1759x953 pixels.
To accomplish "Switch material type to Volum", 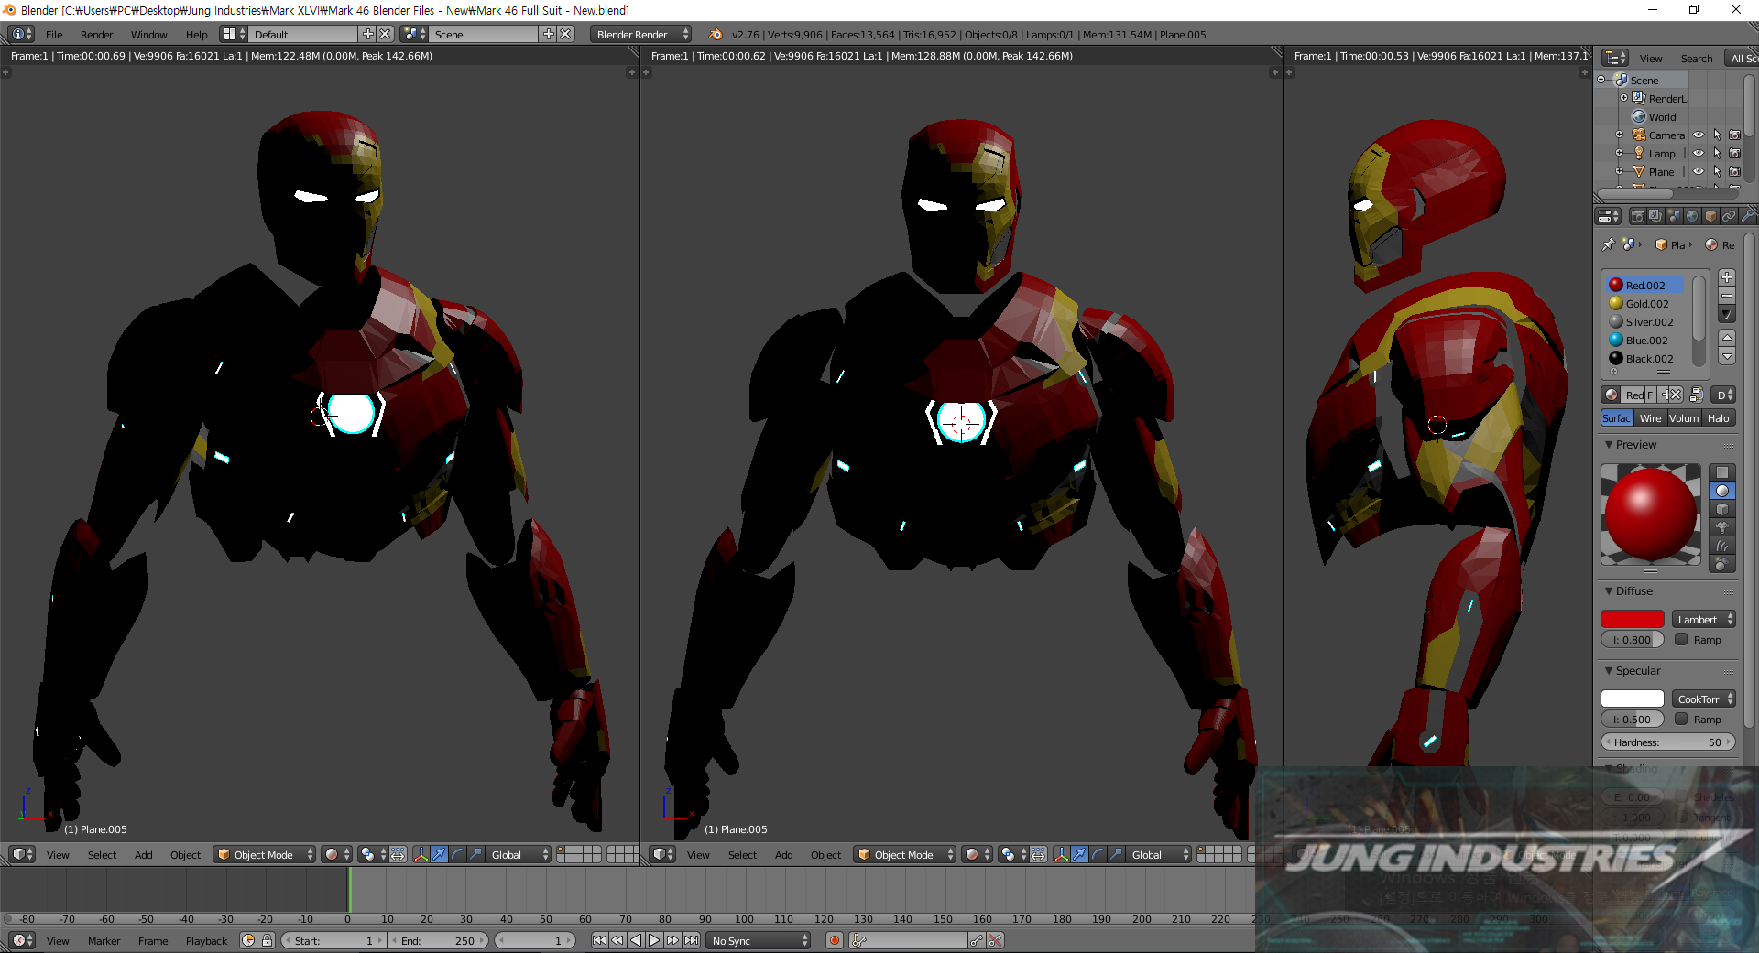I will pyautogui.click(x=1683, y=417).
